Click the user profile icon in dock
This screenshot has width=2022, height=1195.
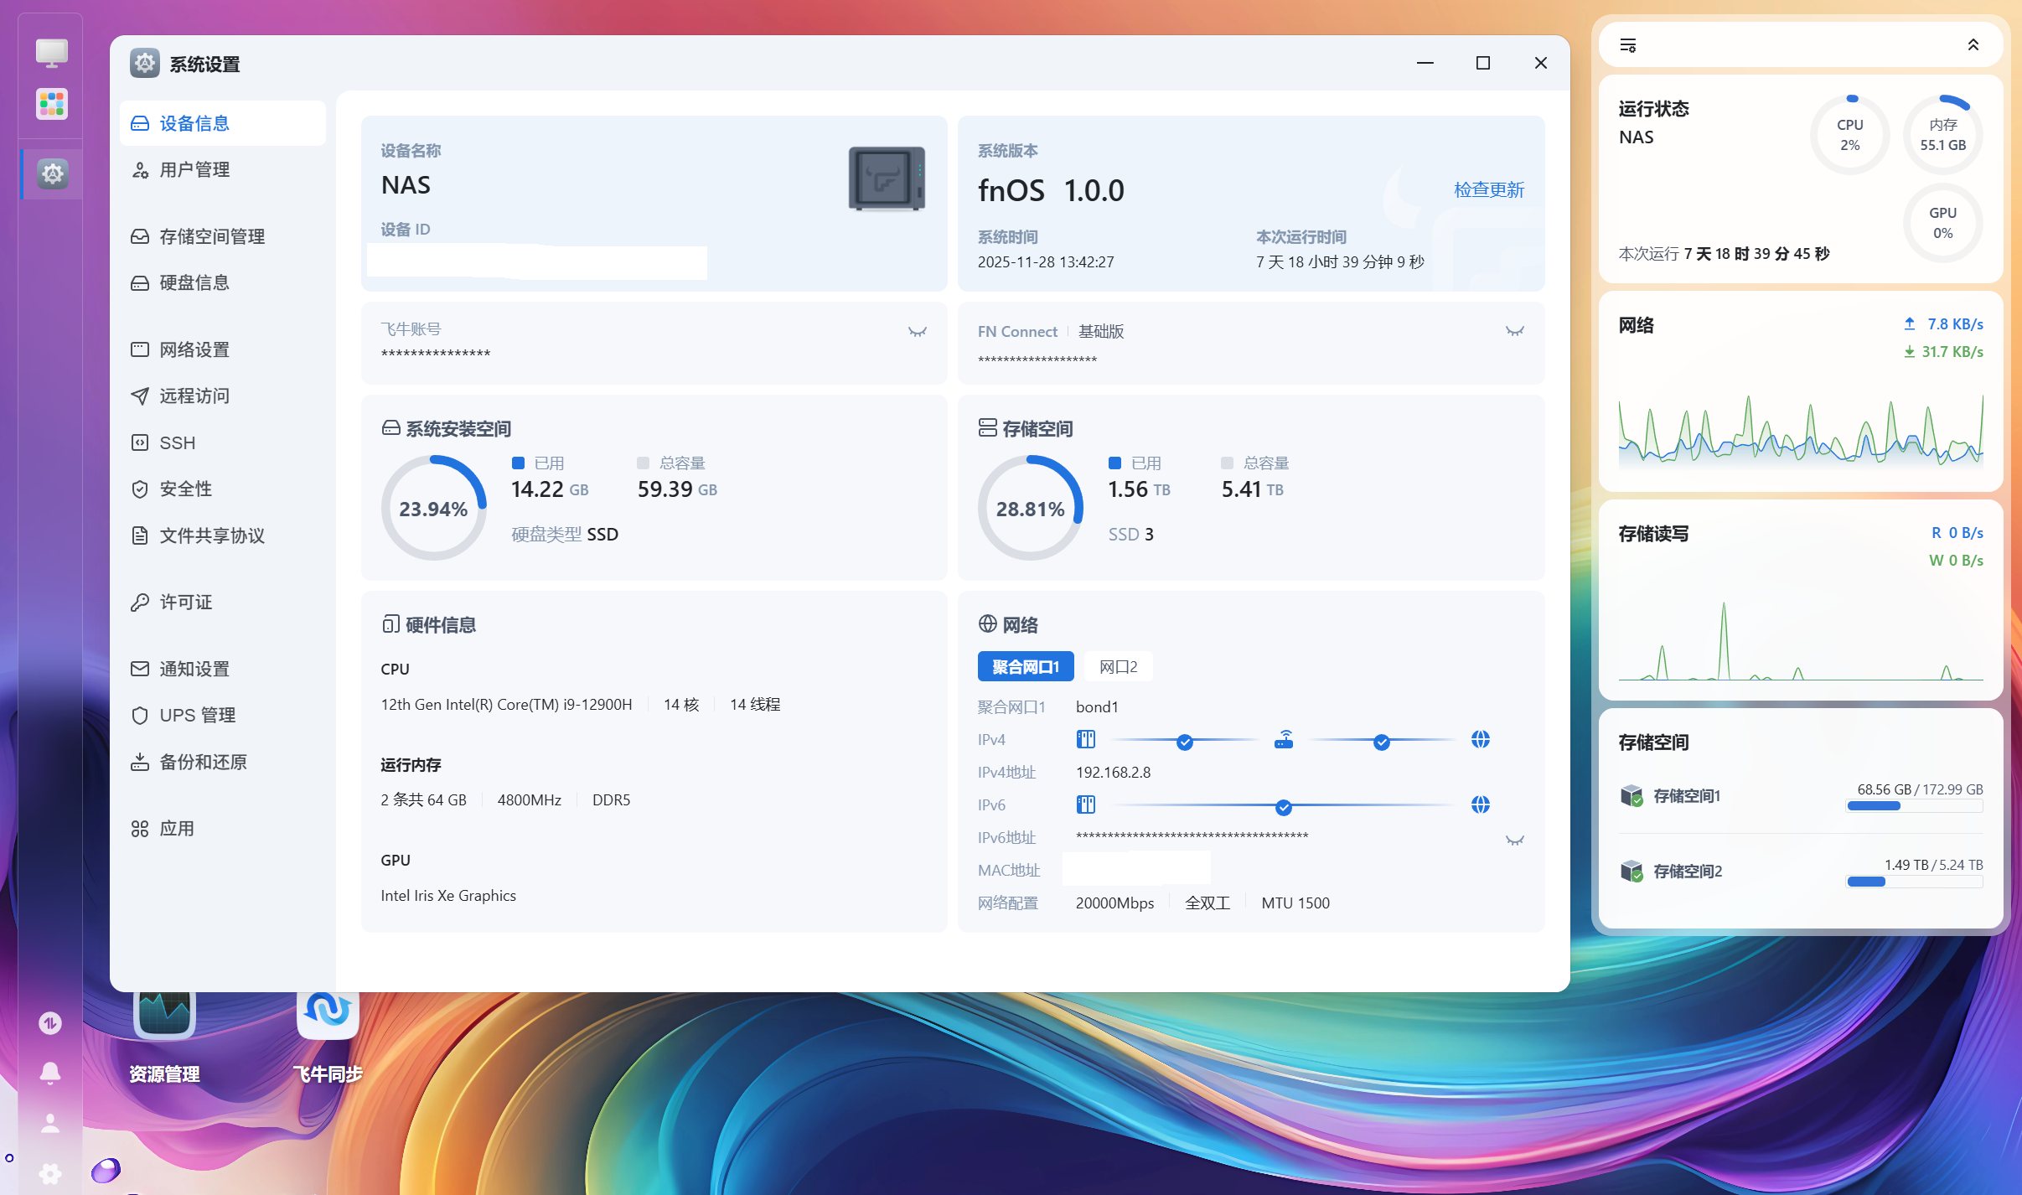coord(50,1124)
